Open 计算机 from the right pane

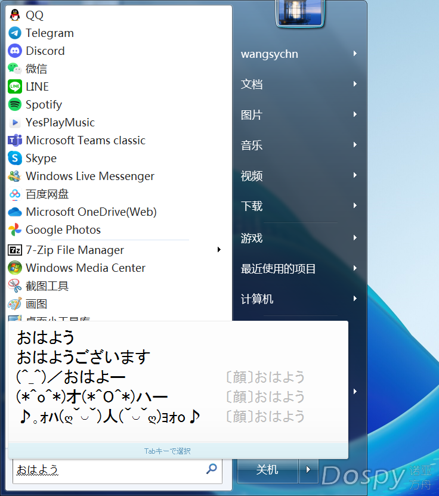[257, 299]
